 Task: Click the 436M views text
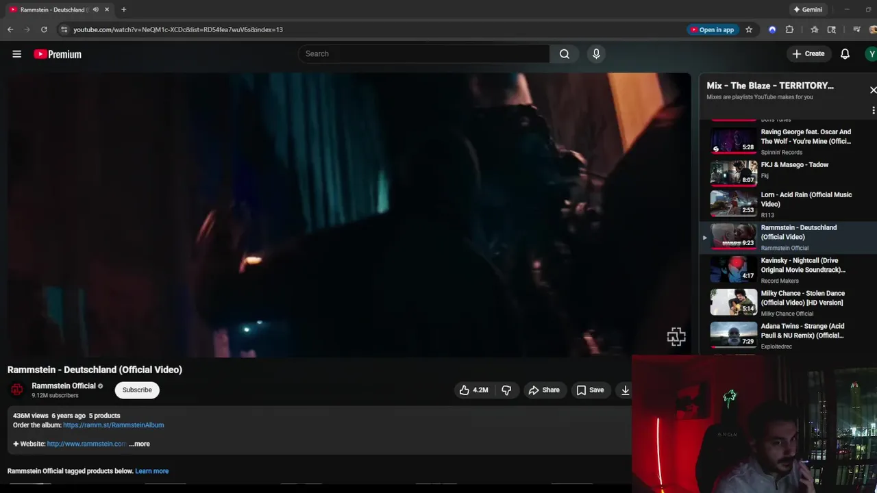[x=30, y=416]
